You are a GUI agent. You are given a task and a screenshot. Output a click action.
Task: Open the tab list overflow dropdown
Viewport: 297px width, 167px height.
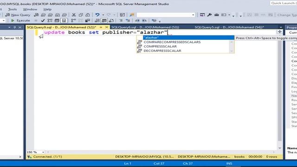pyautogui.click(x=281, y=27)
